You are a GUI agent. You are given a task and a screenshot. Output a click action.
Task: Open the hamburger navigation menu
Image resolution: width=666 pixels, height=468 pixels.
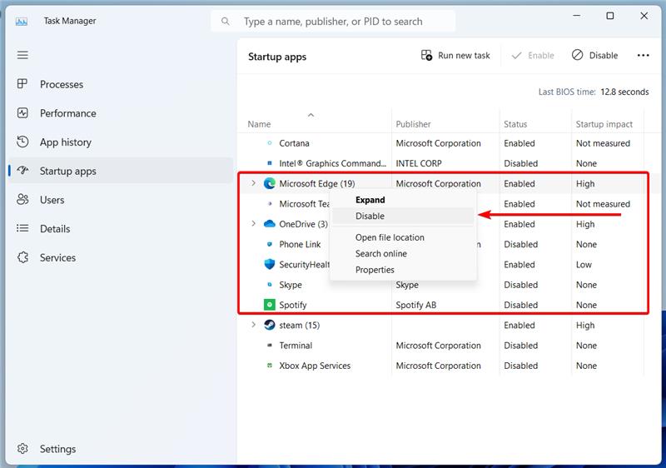(22, 55)
